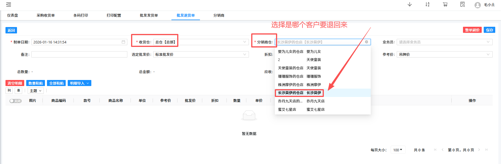The height and width of the screenshot is (164, 501).
Task: Open the 毛小土 user menu
Action: [489, 5]
